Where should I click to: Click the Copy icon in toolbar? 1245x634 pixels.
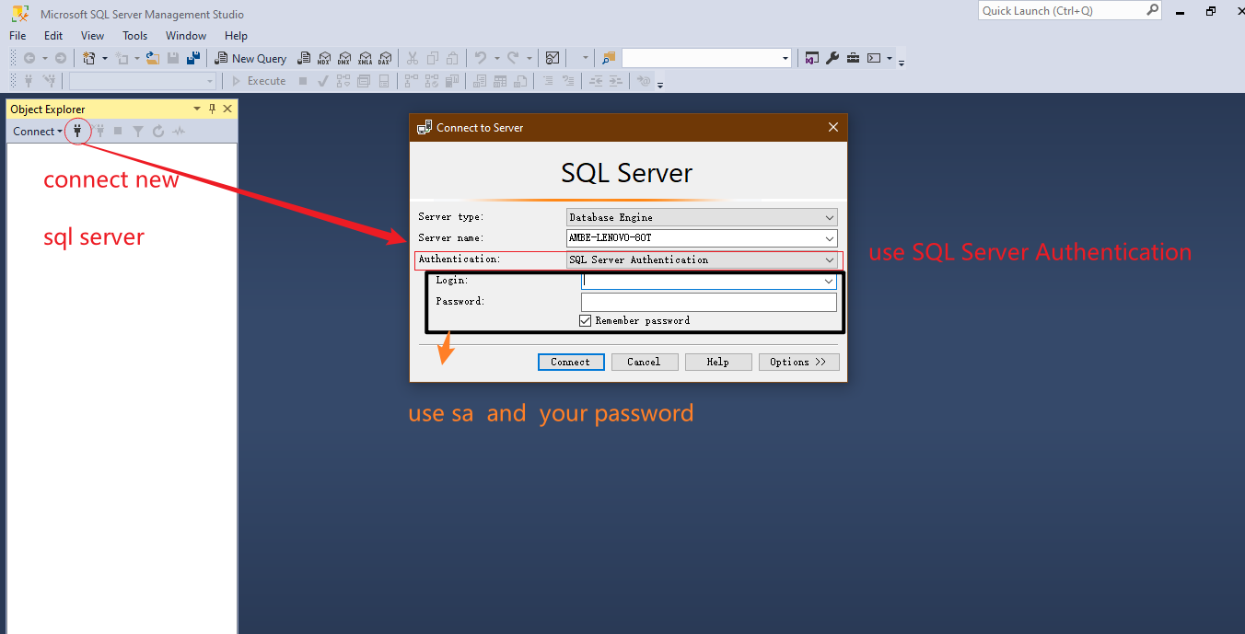[x=432, y=58]
